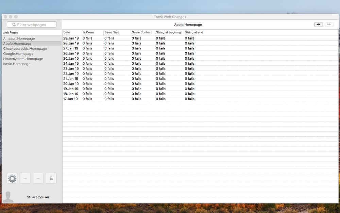Screen dimensions: 340x213
Task: Open settings with the gear icon
Action: click(x=12, y=179)
